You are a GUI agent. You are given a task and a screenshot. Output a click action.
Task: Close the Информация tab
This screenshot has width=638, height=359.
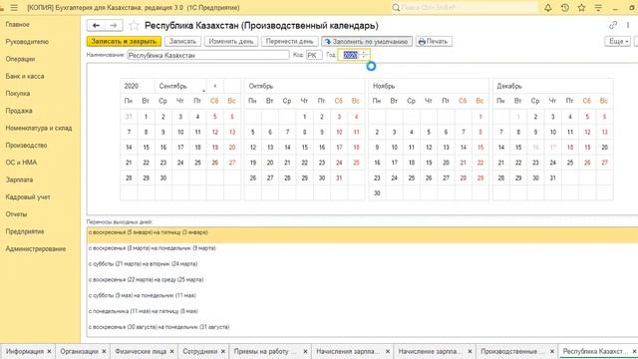point(49,351)
